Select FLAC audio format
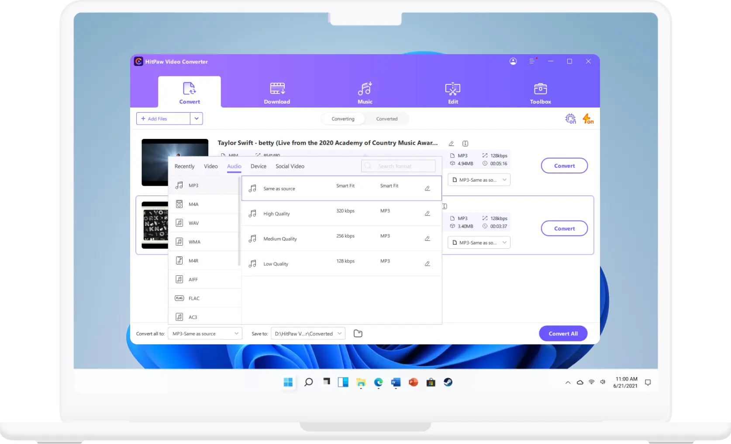Screen dimensions: 731x444 tap(204, 298)
